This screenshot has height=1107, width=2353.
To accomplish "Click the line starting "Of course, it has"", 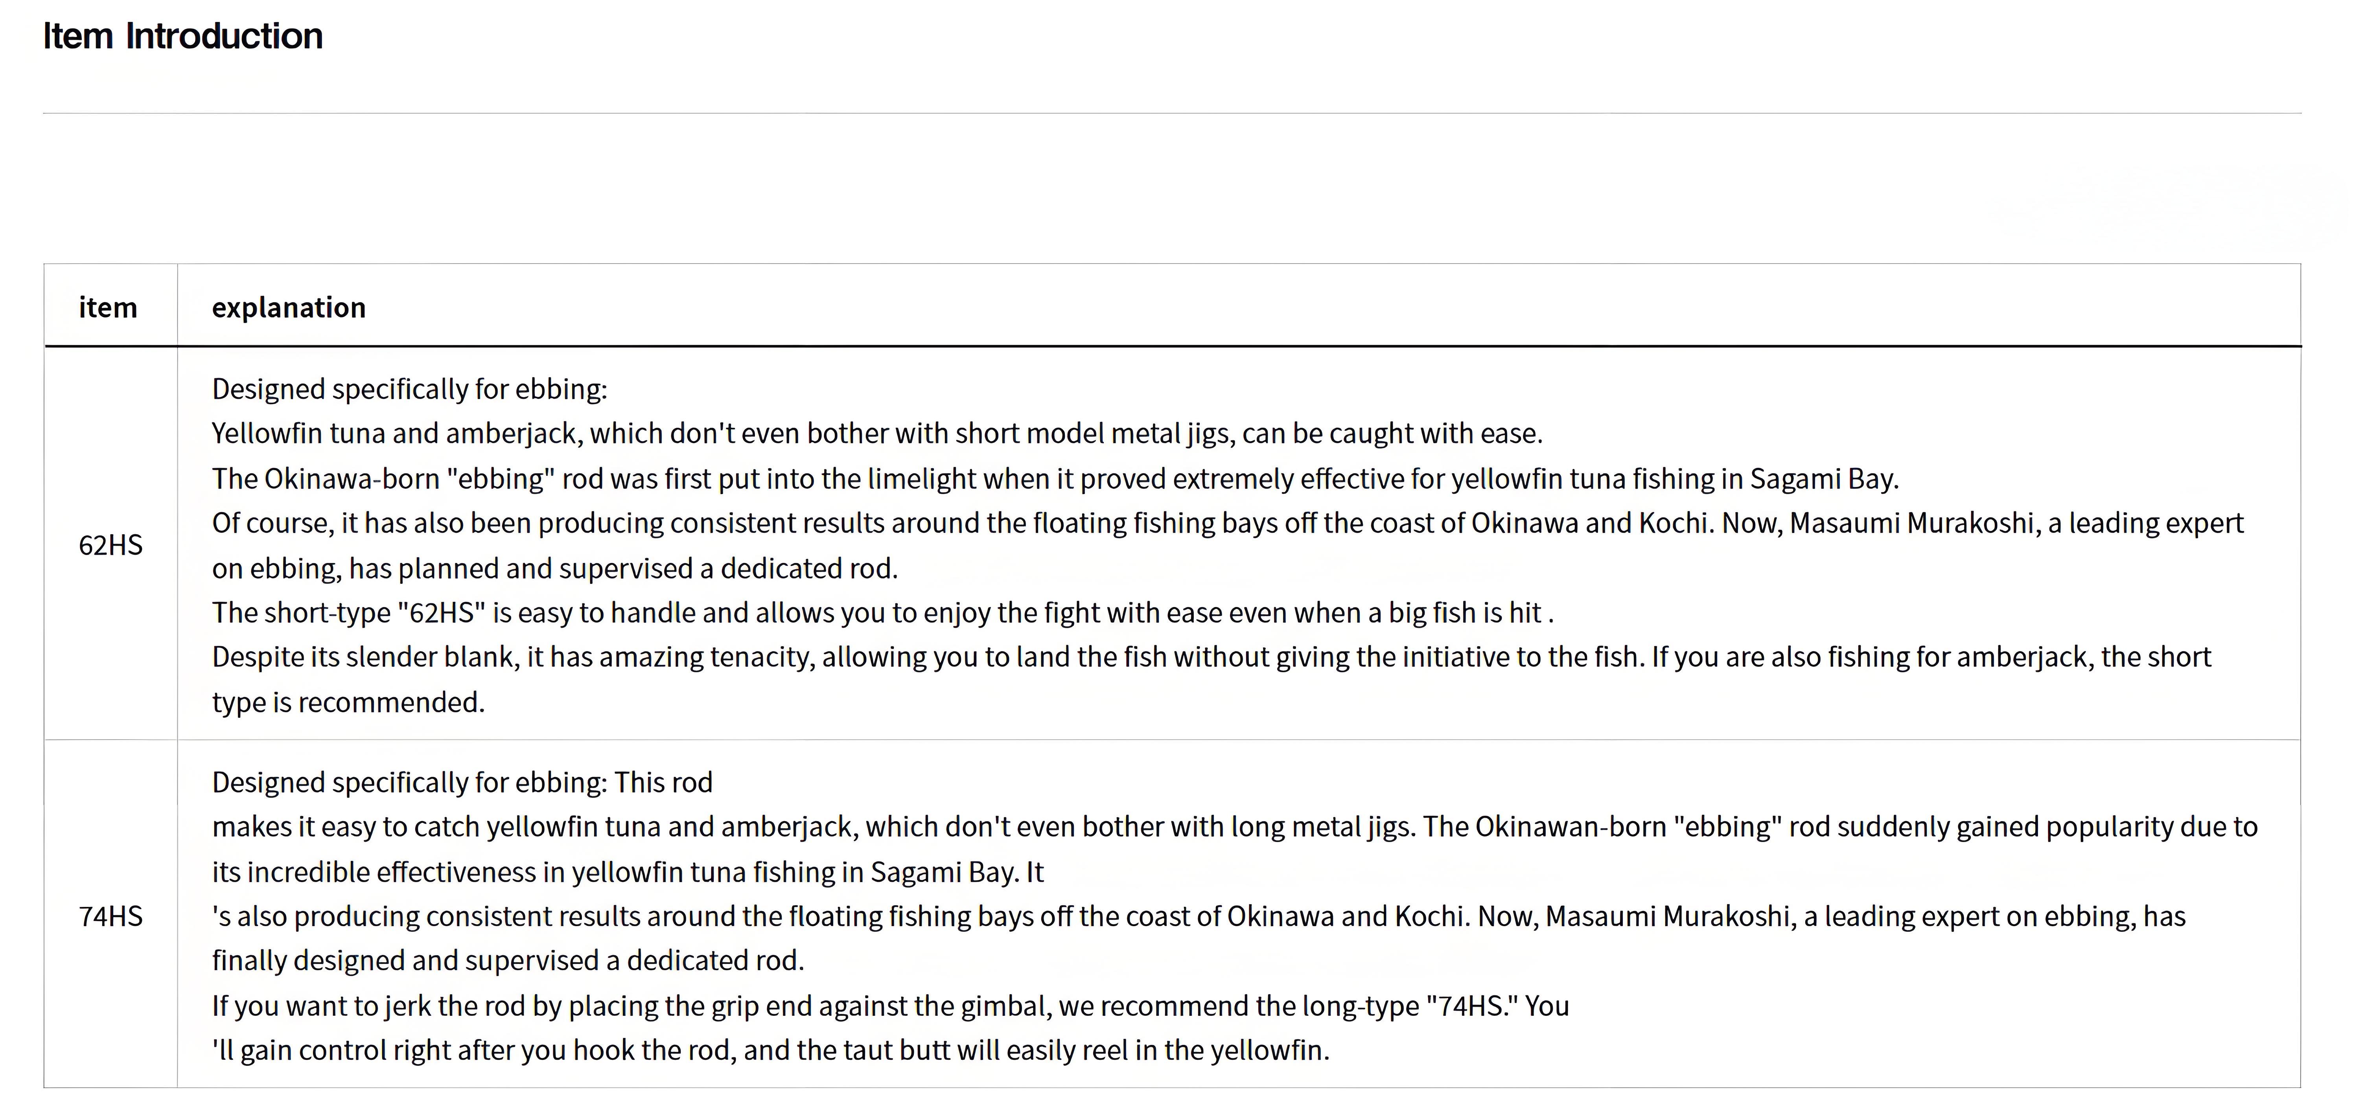I will pyautogui.click(x=1228, y=523).
